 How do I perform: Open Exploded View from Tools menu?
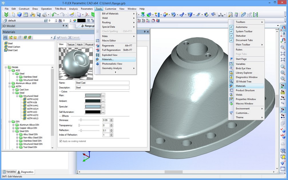(110, 55)
